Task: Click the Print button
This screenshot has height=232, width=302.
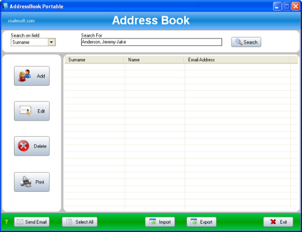Action: (32, 182)
